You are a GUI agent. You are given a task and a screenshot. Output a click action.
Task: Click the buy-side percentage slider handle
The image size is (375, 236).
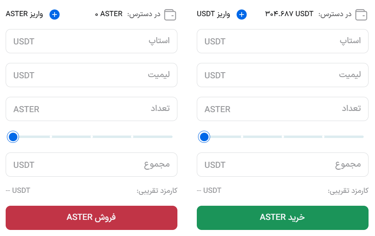coord(204,137)
